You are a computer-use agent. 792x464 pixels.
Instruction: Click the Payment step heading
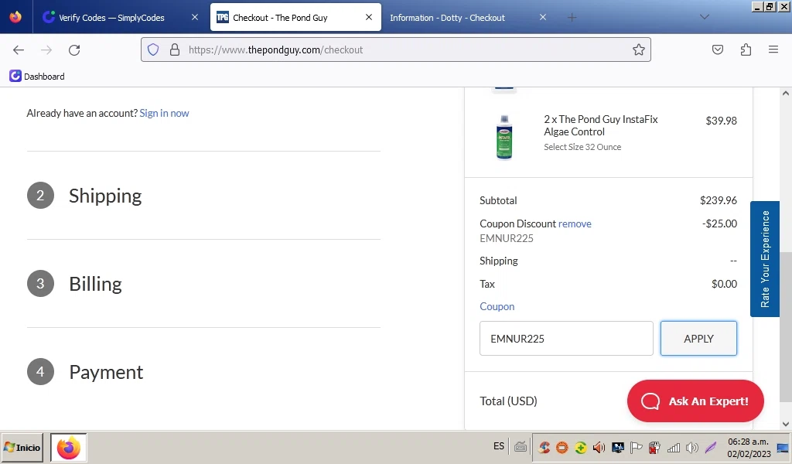click(106, 372)
